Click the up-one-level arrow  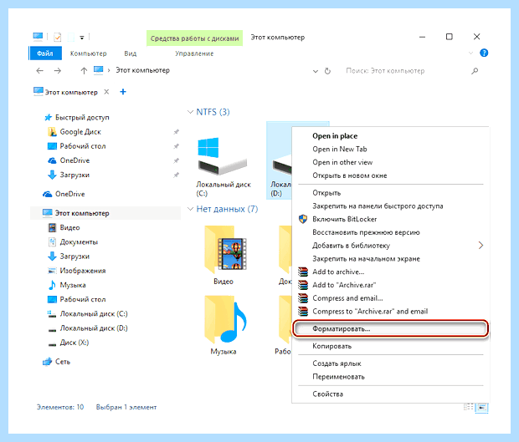pyautogui.click(x=84, y=71)
